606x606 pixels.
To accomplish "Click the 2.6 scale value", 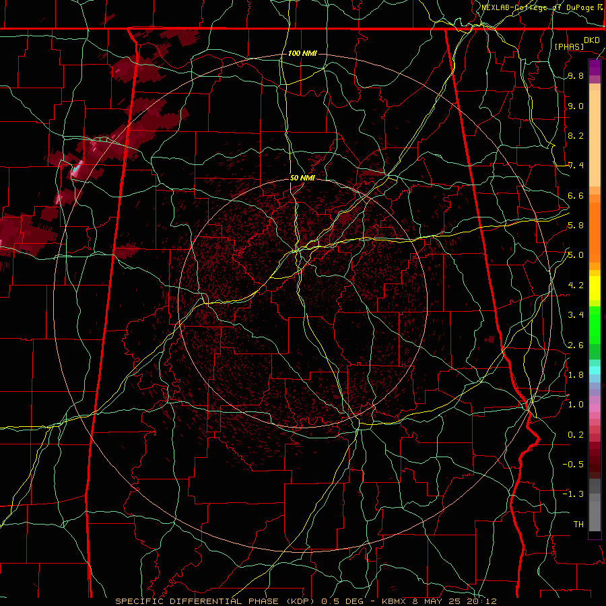I will click(x=576, y=345).
